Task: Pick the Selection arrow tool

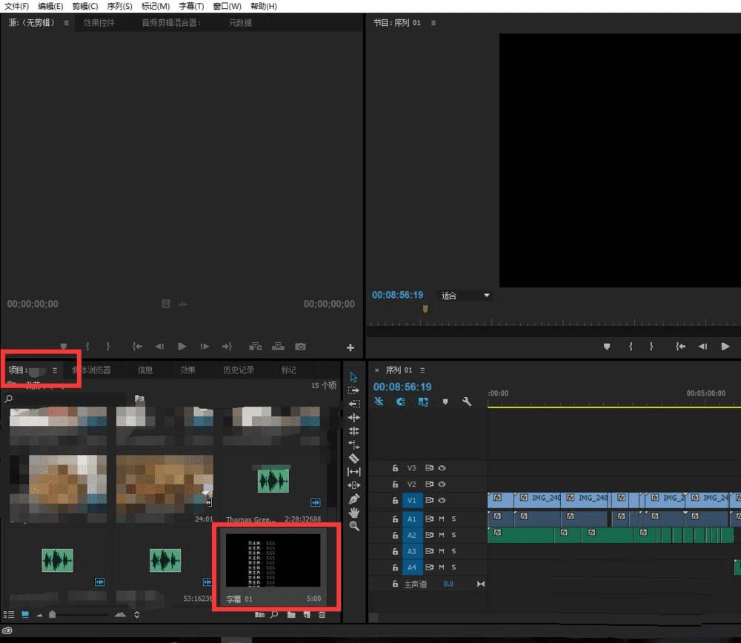Action: [353, 377]
